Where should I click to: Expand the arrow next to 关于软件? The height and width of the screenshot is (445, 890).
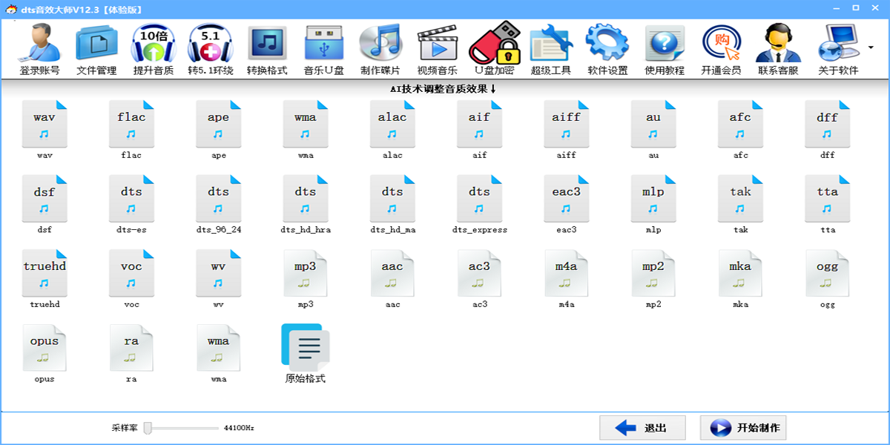click(871, 46)
